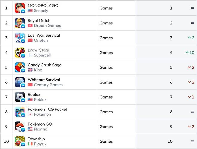Image resolution: width=197 pixels, height=149 pixels.
Task: Click the Candy Crush Saga app icon
Action: [x=20, y=67]
